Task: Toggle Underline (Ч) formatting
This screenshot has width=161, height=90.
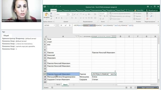Action: click(61, 18)
